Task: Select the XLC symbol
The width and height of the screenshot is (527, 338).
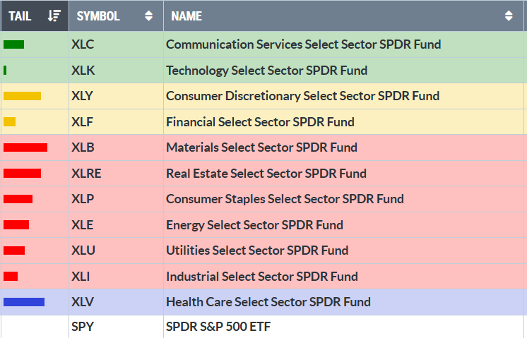Action: 83,44
